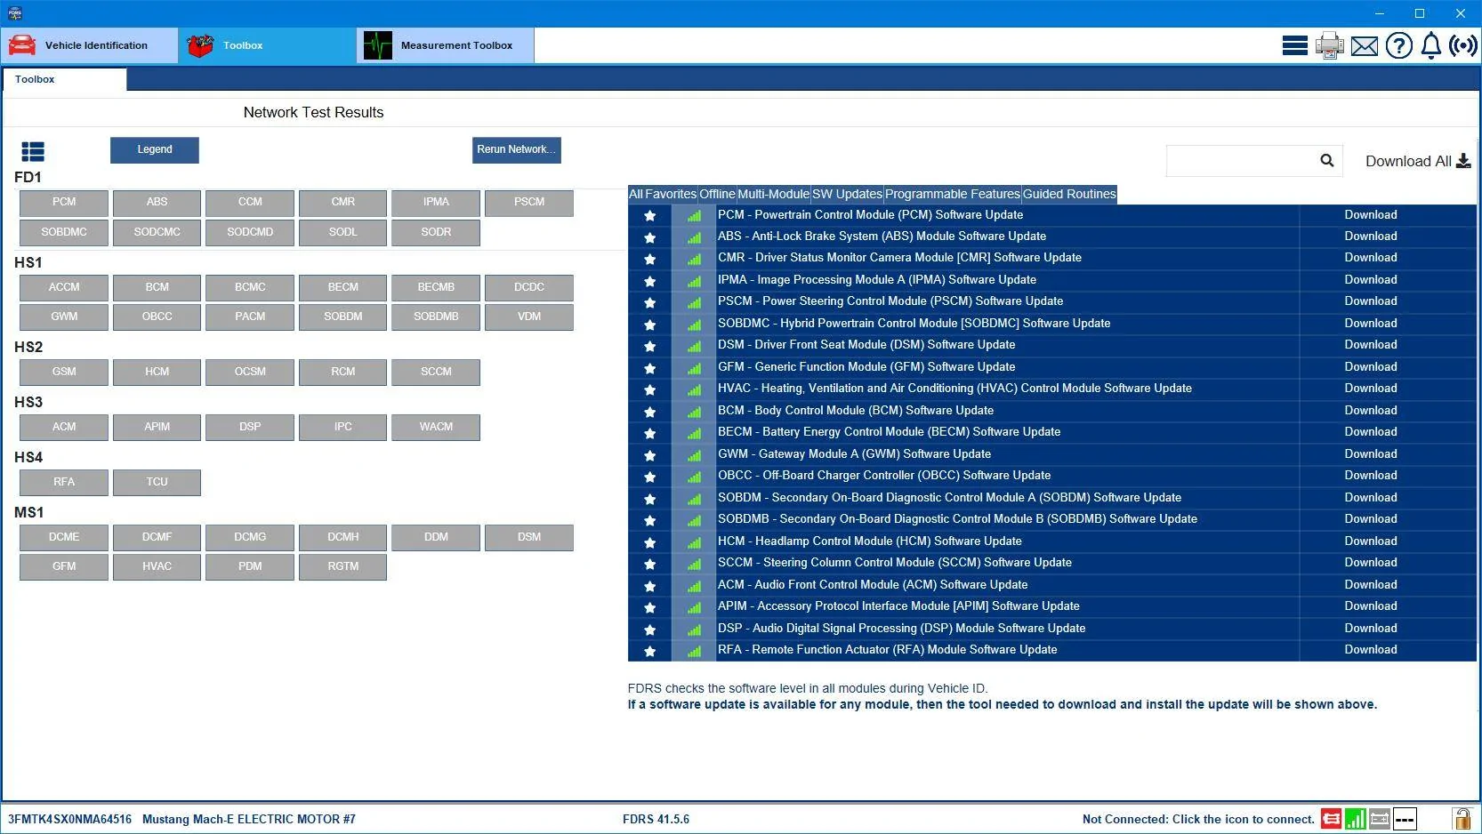Open the notifications bell icon
Viewport: 1482px width, 834px height.
pyautogui.click(x=1430, y=45)
